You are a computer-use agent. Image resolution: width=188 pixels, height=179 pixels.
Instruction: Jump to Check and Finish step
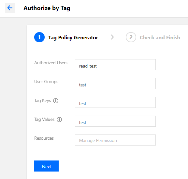tap(160, 38)
